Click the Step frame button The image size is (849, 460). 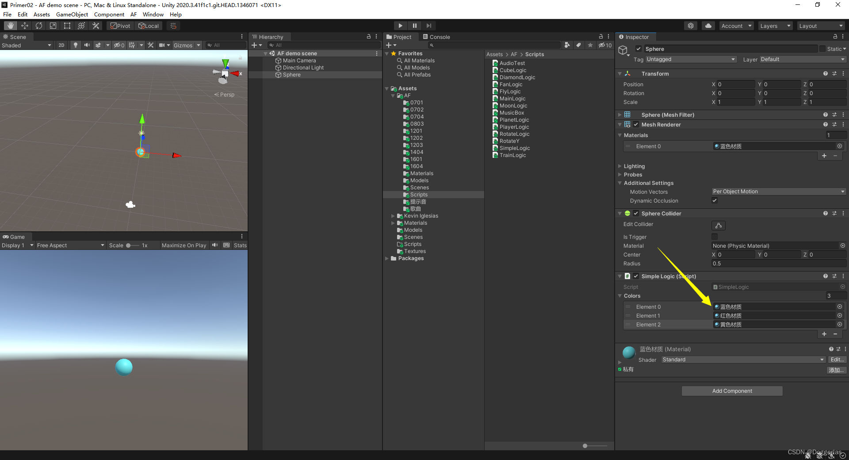(x=428, y=26)
